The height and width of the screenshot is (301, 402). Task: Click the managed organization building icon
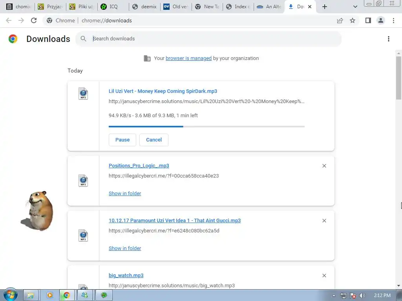pos(147,58)
